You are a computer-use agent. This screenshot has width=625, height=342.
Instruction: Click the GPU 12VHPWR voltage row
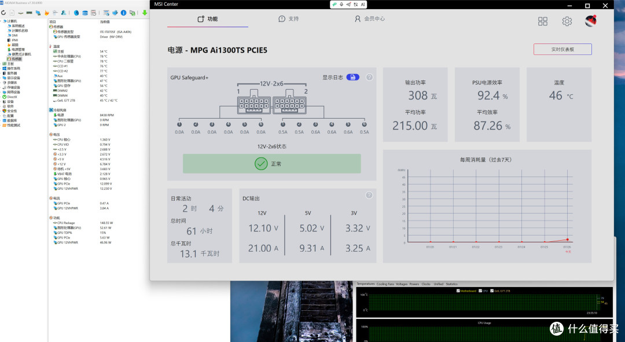83,189
